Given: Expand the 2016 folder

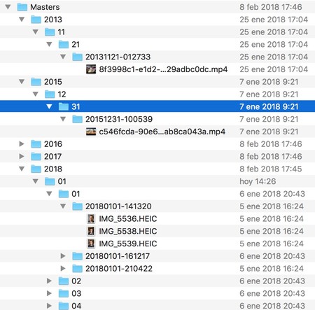Looking at the screenshot, I should tap(22, 144).
